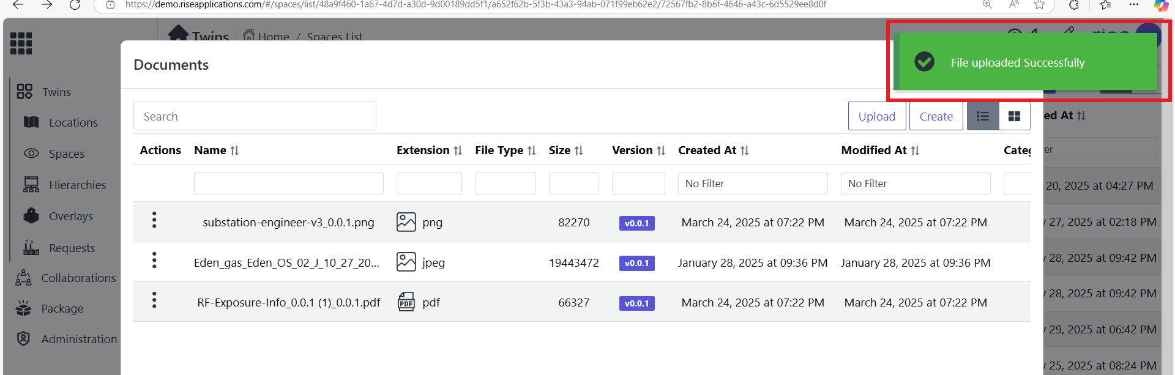The image size is (1175, 375).
Task: Sort documents by Name
Action: pos(234,150)
